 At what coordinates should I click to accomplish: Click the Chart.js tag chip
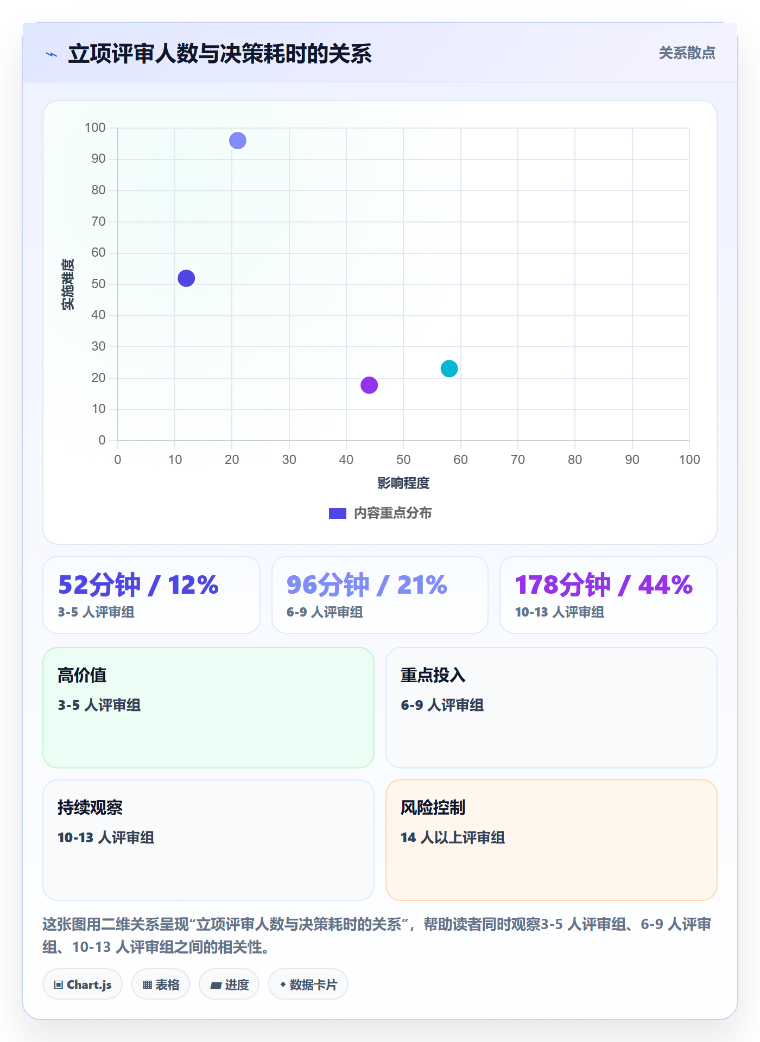(x=83, y=984)
